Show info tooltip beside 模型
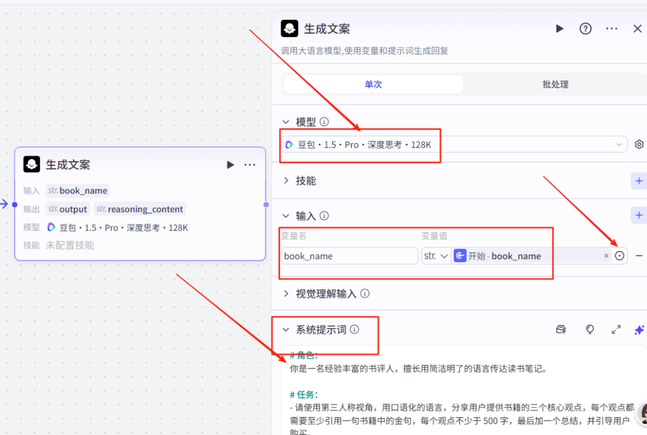647x435 pixels. (324, 122)
